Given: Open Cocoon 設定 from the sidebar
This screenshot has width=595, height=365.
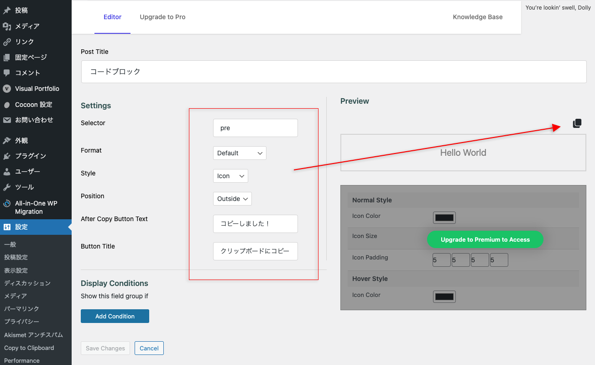Looking at the screenshot, I should pyautogui.click(x=33, y=104).
